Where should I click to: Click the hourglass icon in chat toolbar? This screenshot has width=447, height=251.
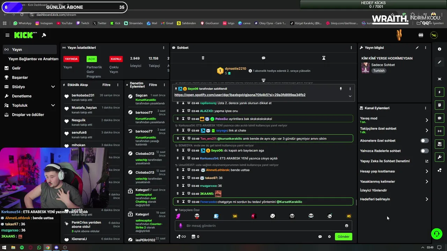(324, 58)
